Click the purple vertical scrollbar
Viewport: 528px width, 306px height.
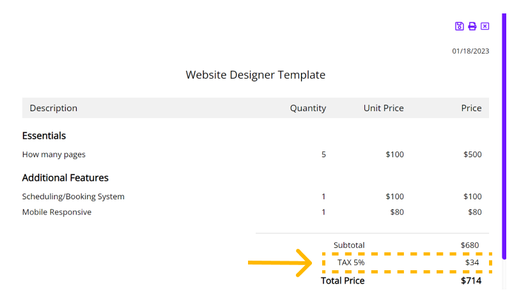pyautogui.click(x=504, y=136)
